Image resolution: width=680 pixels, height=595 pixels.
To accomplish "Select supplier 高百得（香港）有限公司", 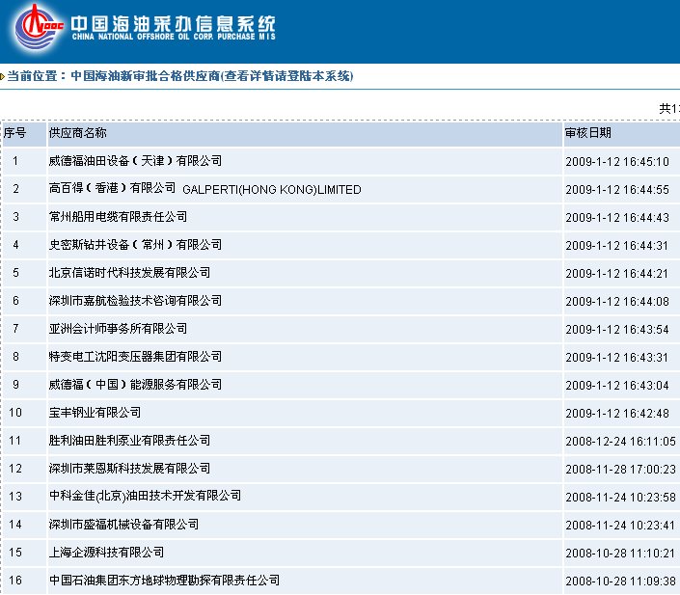I will (x=112, y=188).
